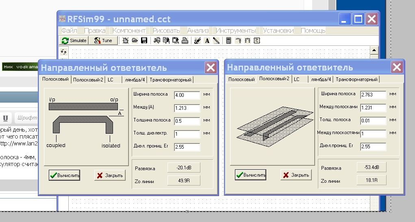Click Закрыть in the -53.4dB dialog
The image size is (415, 222).
click(296, 175)
